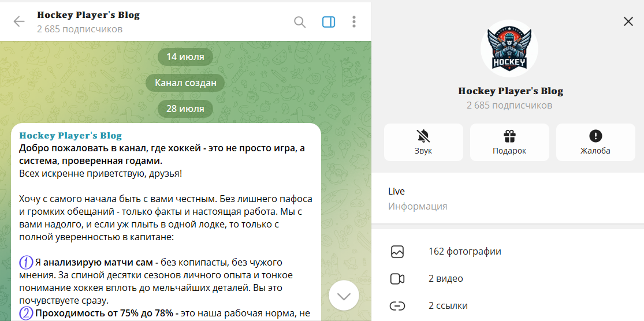Screen dimensions: 644x321
Task: Toggle the right info sidebar panel
Action: pos(328,22)
